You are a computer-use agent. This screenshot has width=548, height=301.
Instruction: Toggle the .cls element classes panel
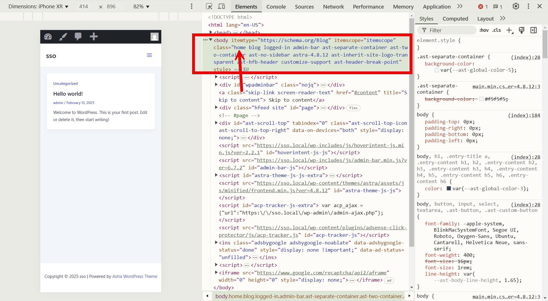point(496,30)
